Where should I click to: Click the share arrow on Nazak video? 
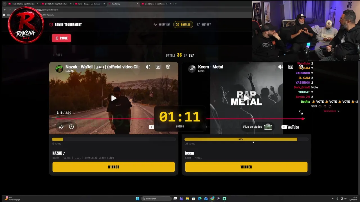(x=61, y=127)
